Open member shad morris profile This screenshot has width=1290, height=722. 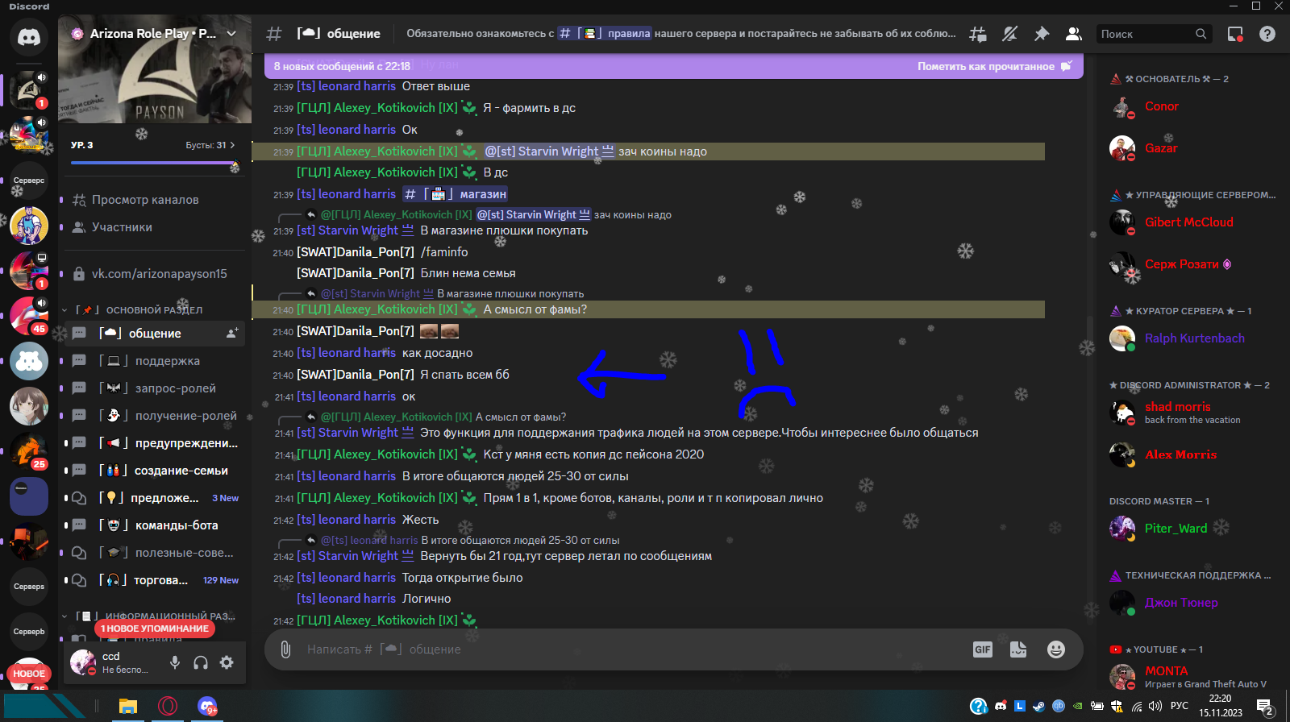(x=1188, y=413)
